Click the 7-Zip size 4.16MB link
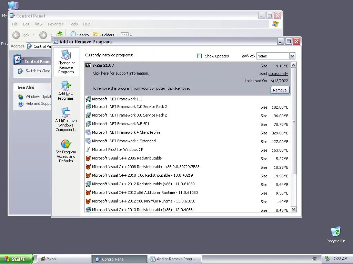 click(282, 66)
